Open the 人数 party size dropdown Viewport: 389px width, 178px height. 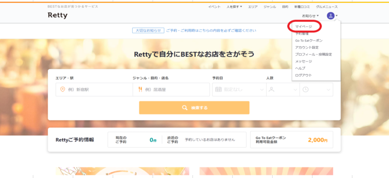(x=283, y=89)
